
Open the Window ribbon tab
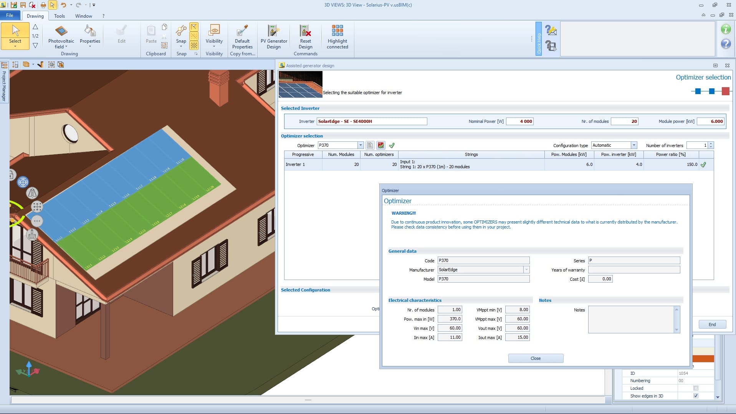coord(84,16)
